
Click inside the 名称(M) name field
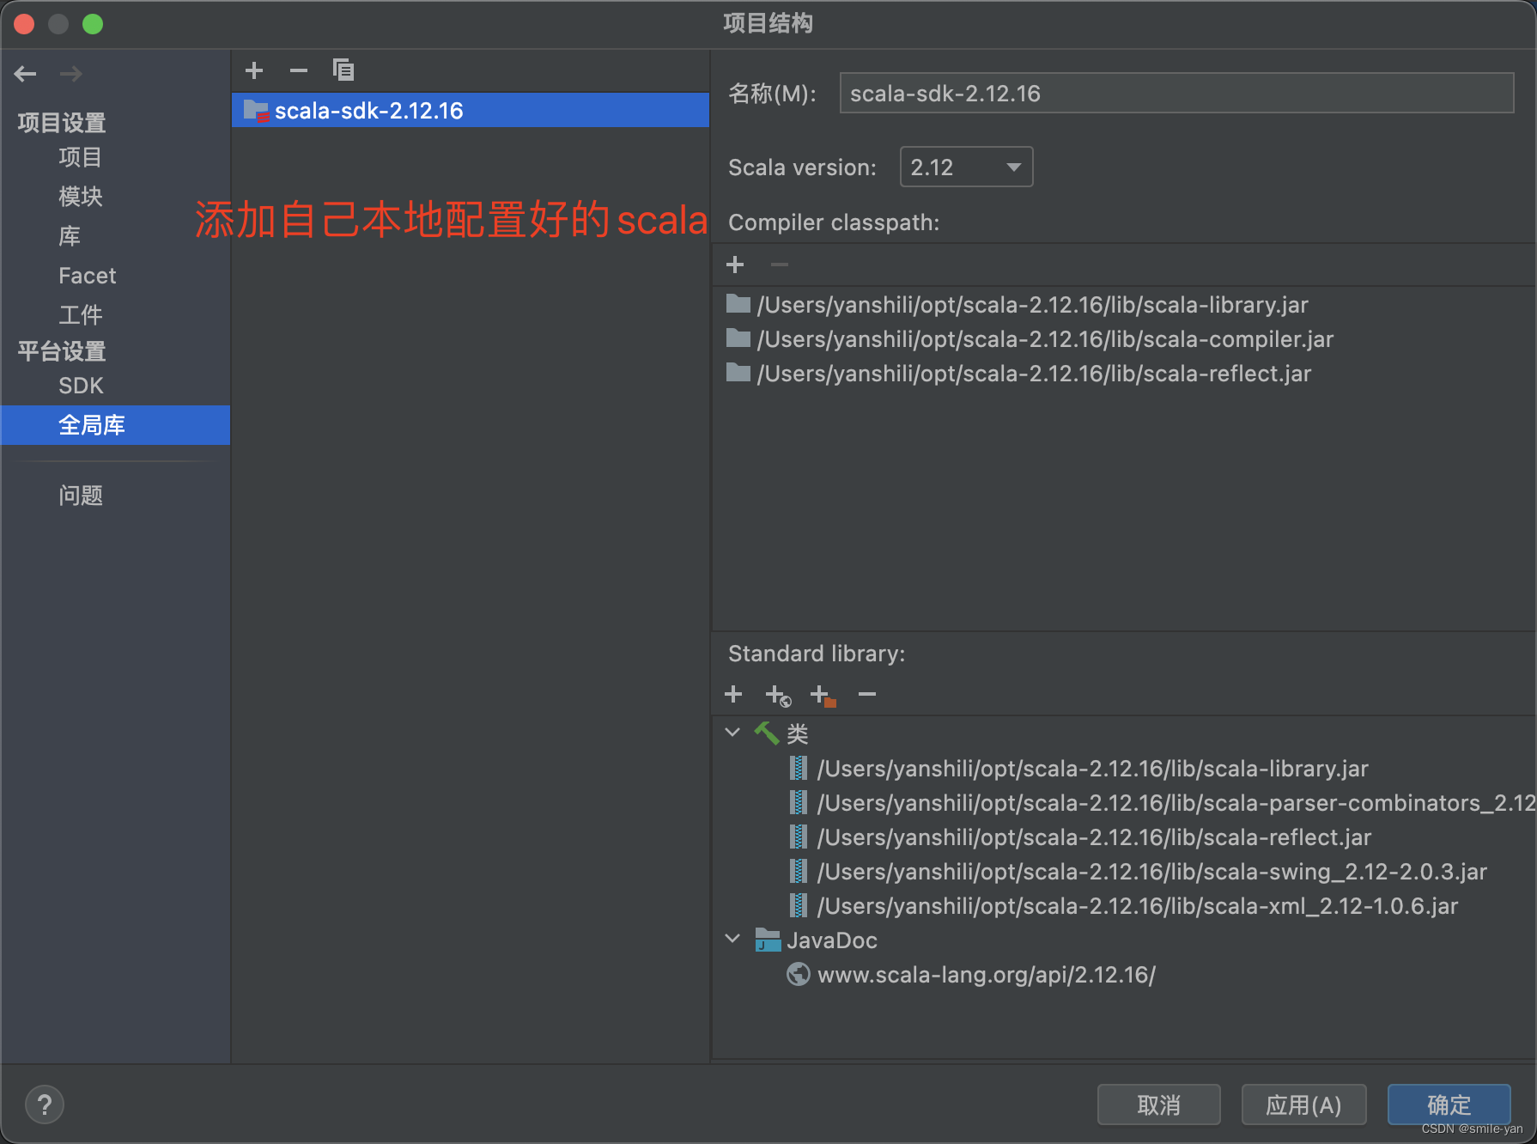pos(1176,94)
